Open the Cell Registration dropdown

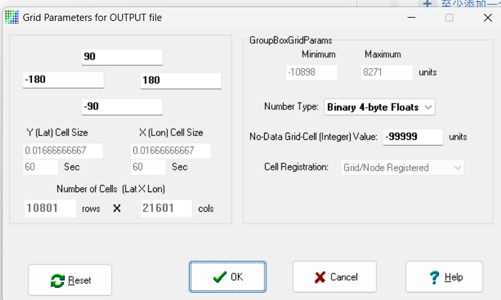[402, 167]
